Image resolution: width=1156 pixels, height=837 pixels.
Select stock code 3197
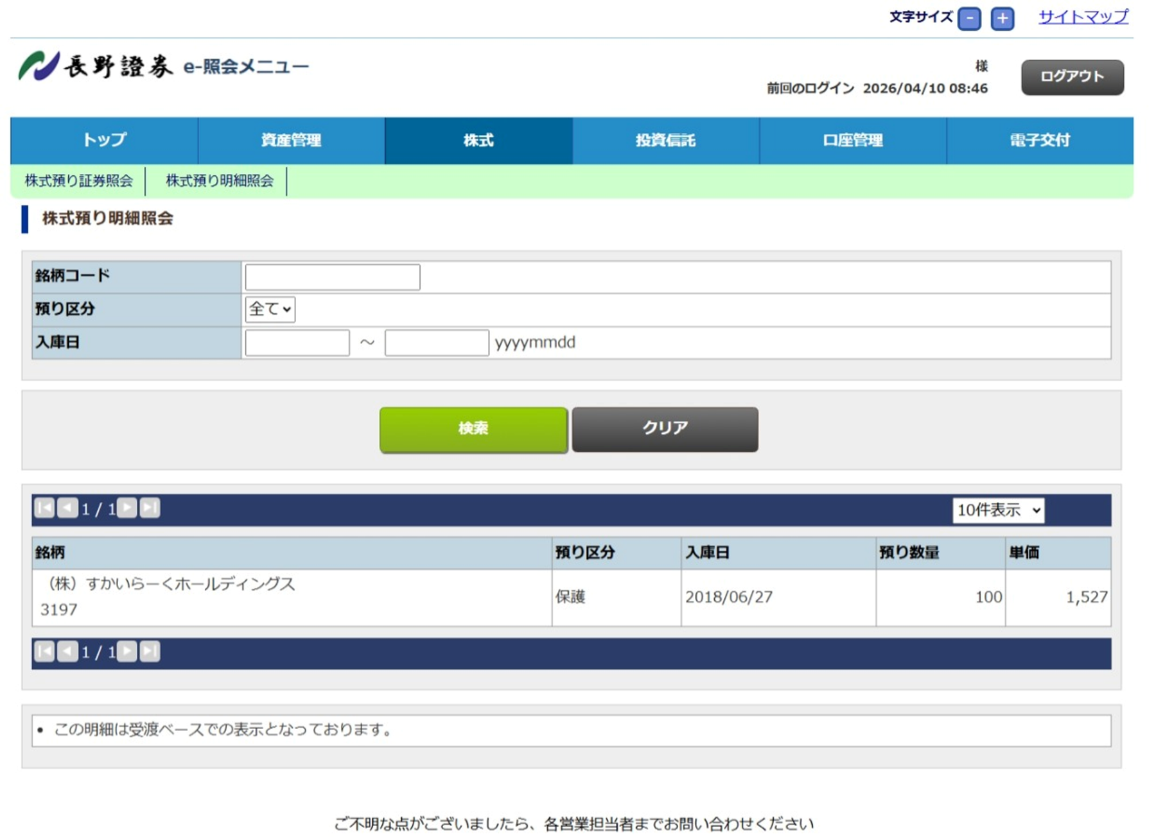(58, 610)
